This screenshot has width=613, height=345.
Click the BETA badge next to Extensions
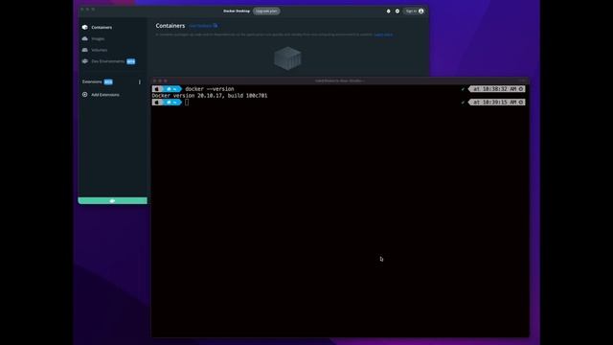[108, 82]
